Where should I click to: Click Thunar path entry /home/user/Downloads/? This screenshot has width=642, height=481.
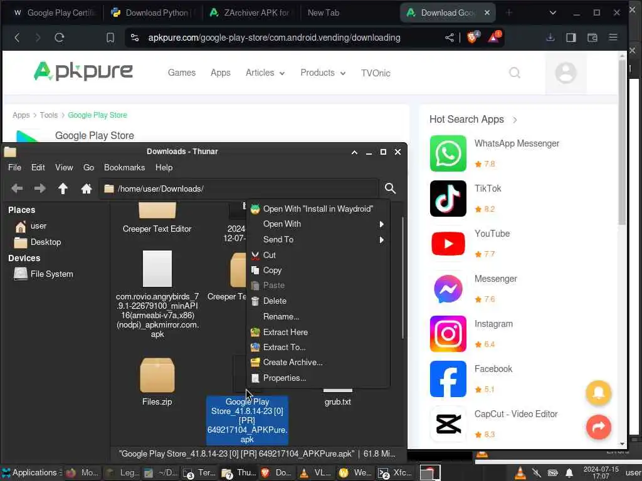[239, 189]
